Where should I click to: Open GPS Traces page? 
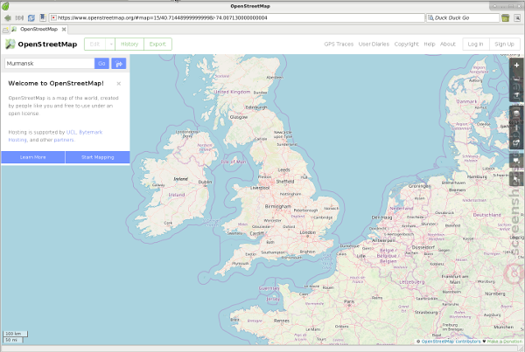click(339, 45)
